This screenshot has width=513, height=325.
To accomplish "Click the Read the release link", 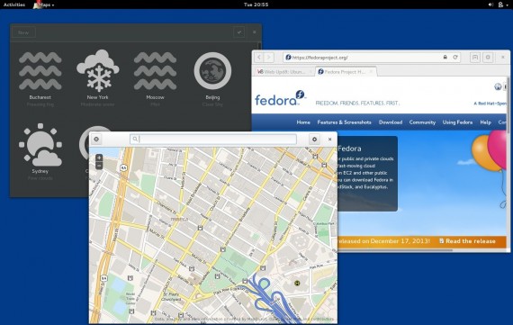I will coord(467,241).
